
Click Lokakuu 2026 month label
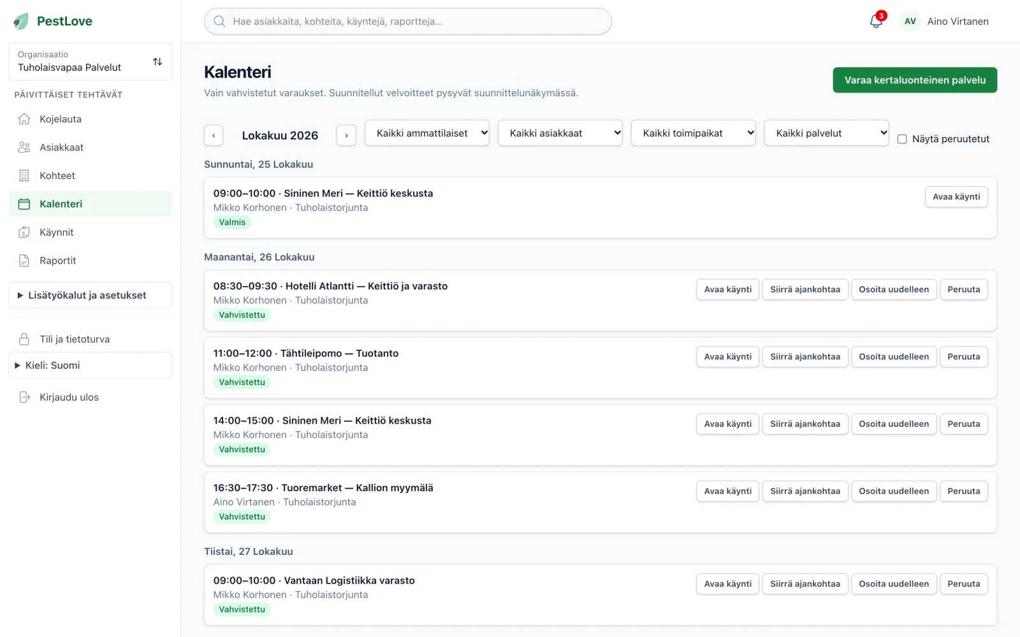click(x=280, y=136)
